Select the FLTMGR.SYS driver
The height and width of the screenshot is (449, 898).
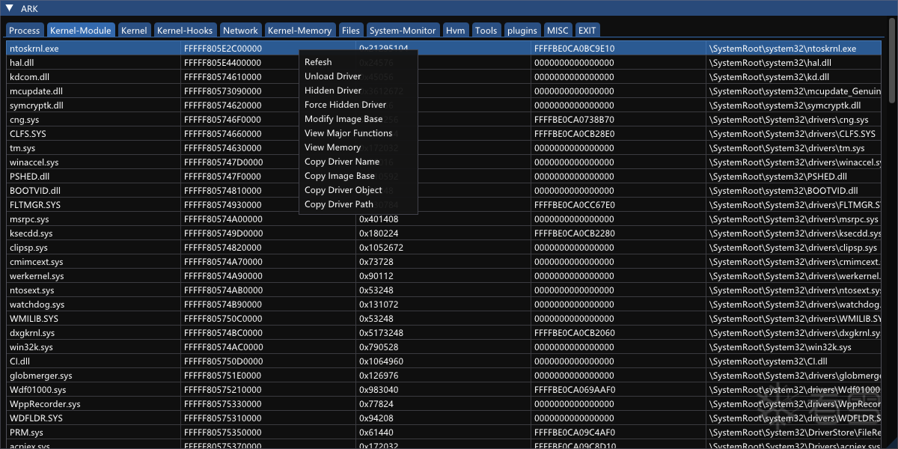[443, 204]
